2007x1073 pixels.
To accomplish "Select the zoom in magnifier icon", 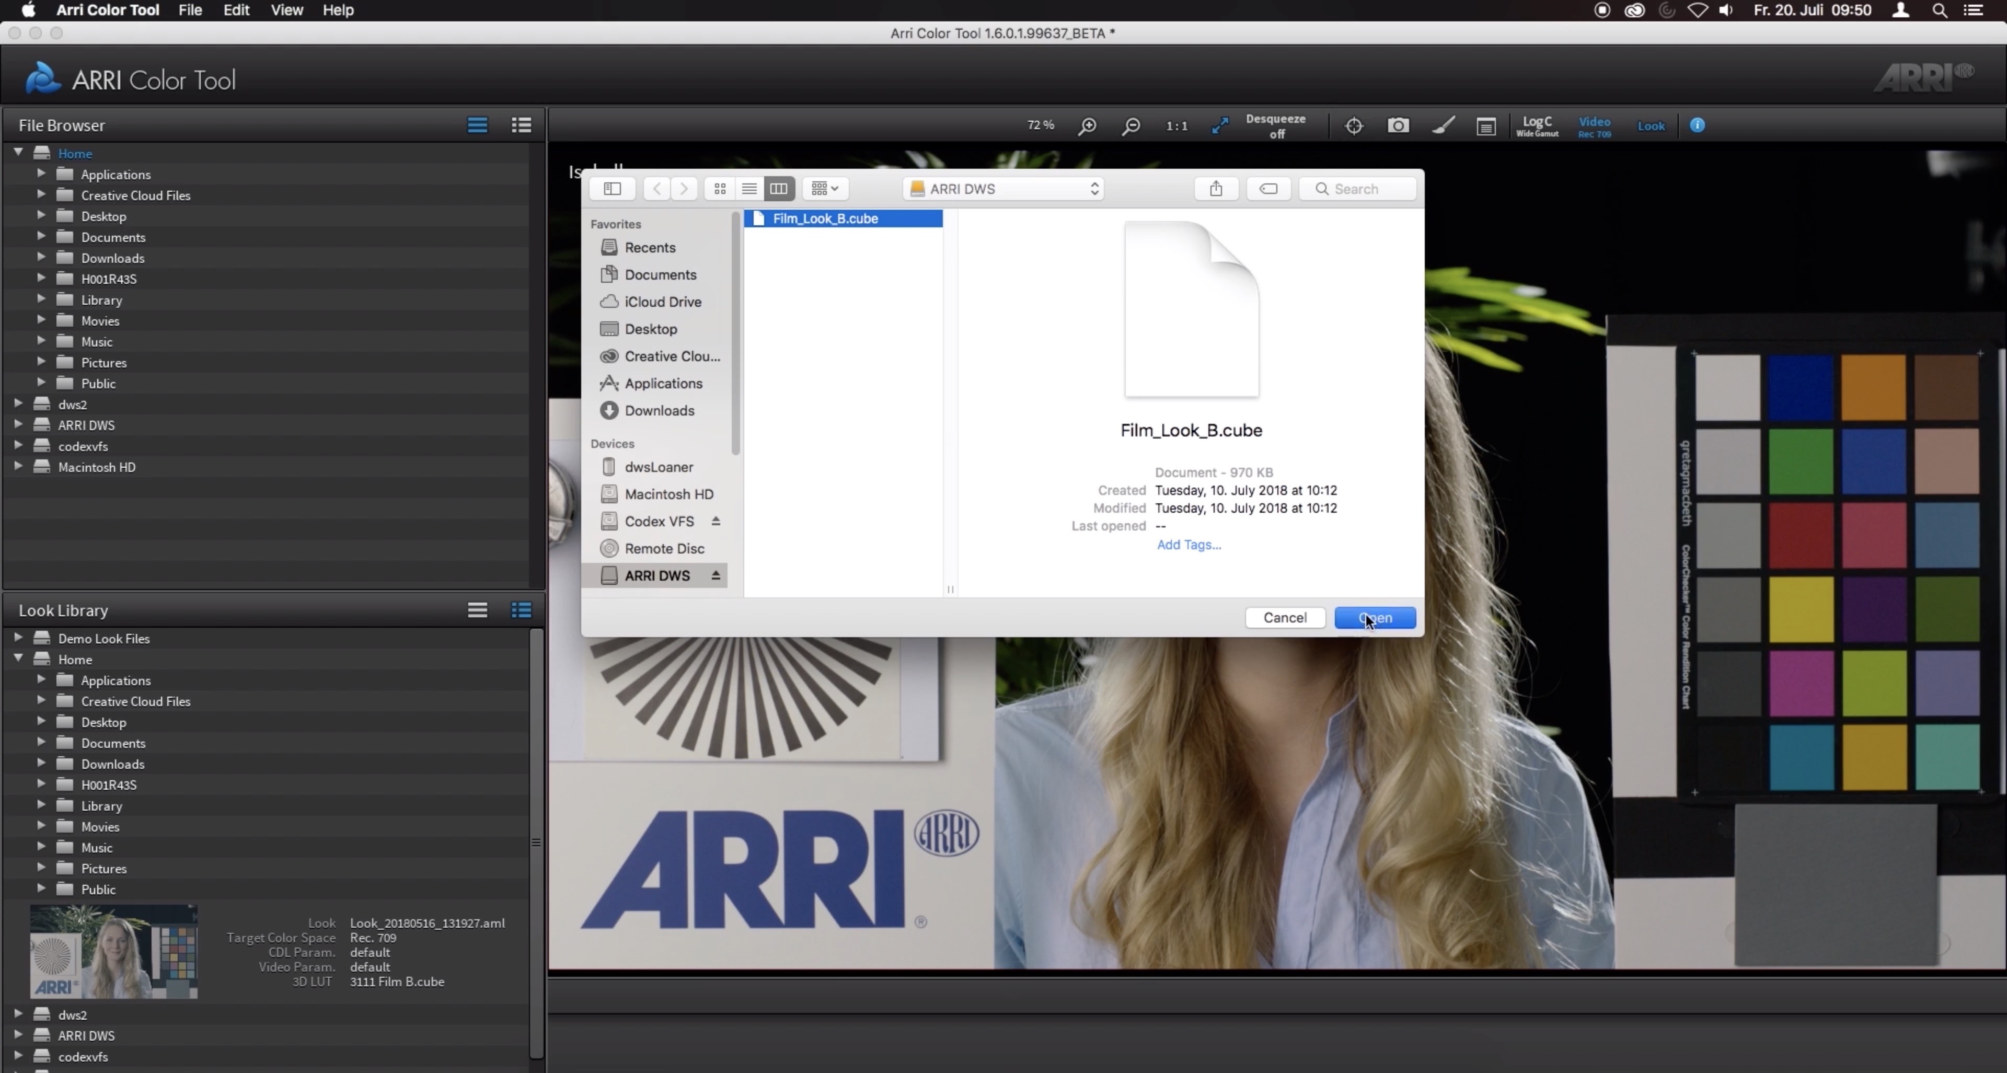I will coord(1088,126).
